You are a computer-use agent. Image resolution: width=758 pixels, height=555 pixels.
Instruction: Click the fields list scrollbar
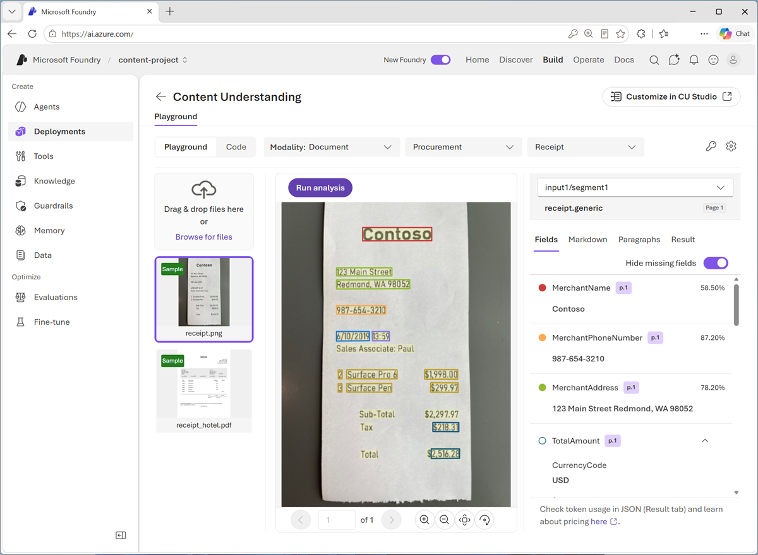coord(736,305)
